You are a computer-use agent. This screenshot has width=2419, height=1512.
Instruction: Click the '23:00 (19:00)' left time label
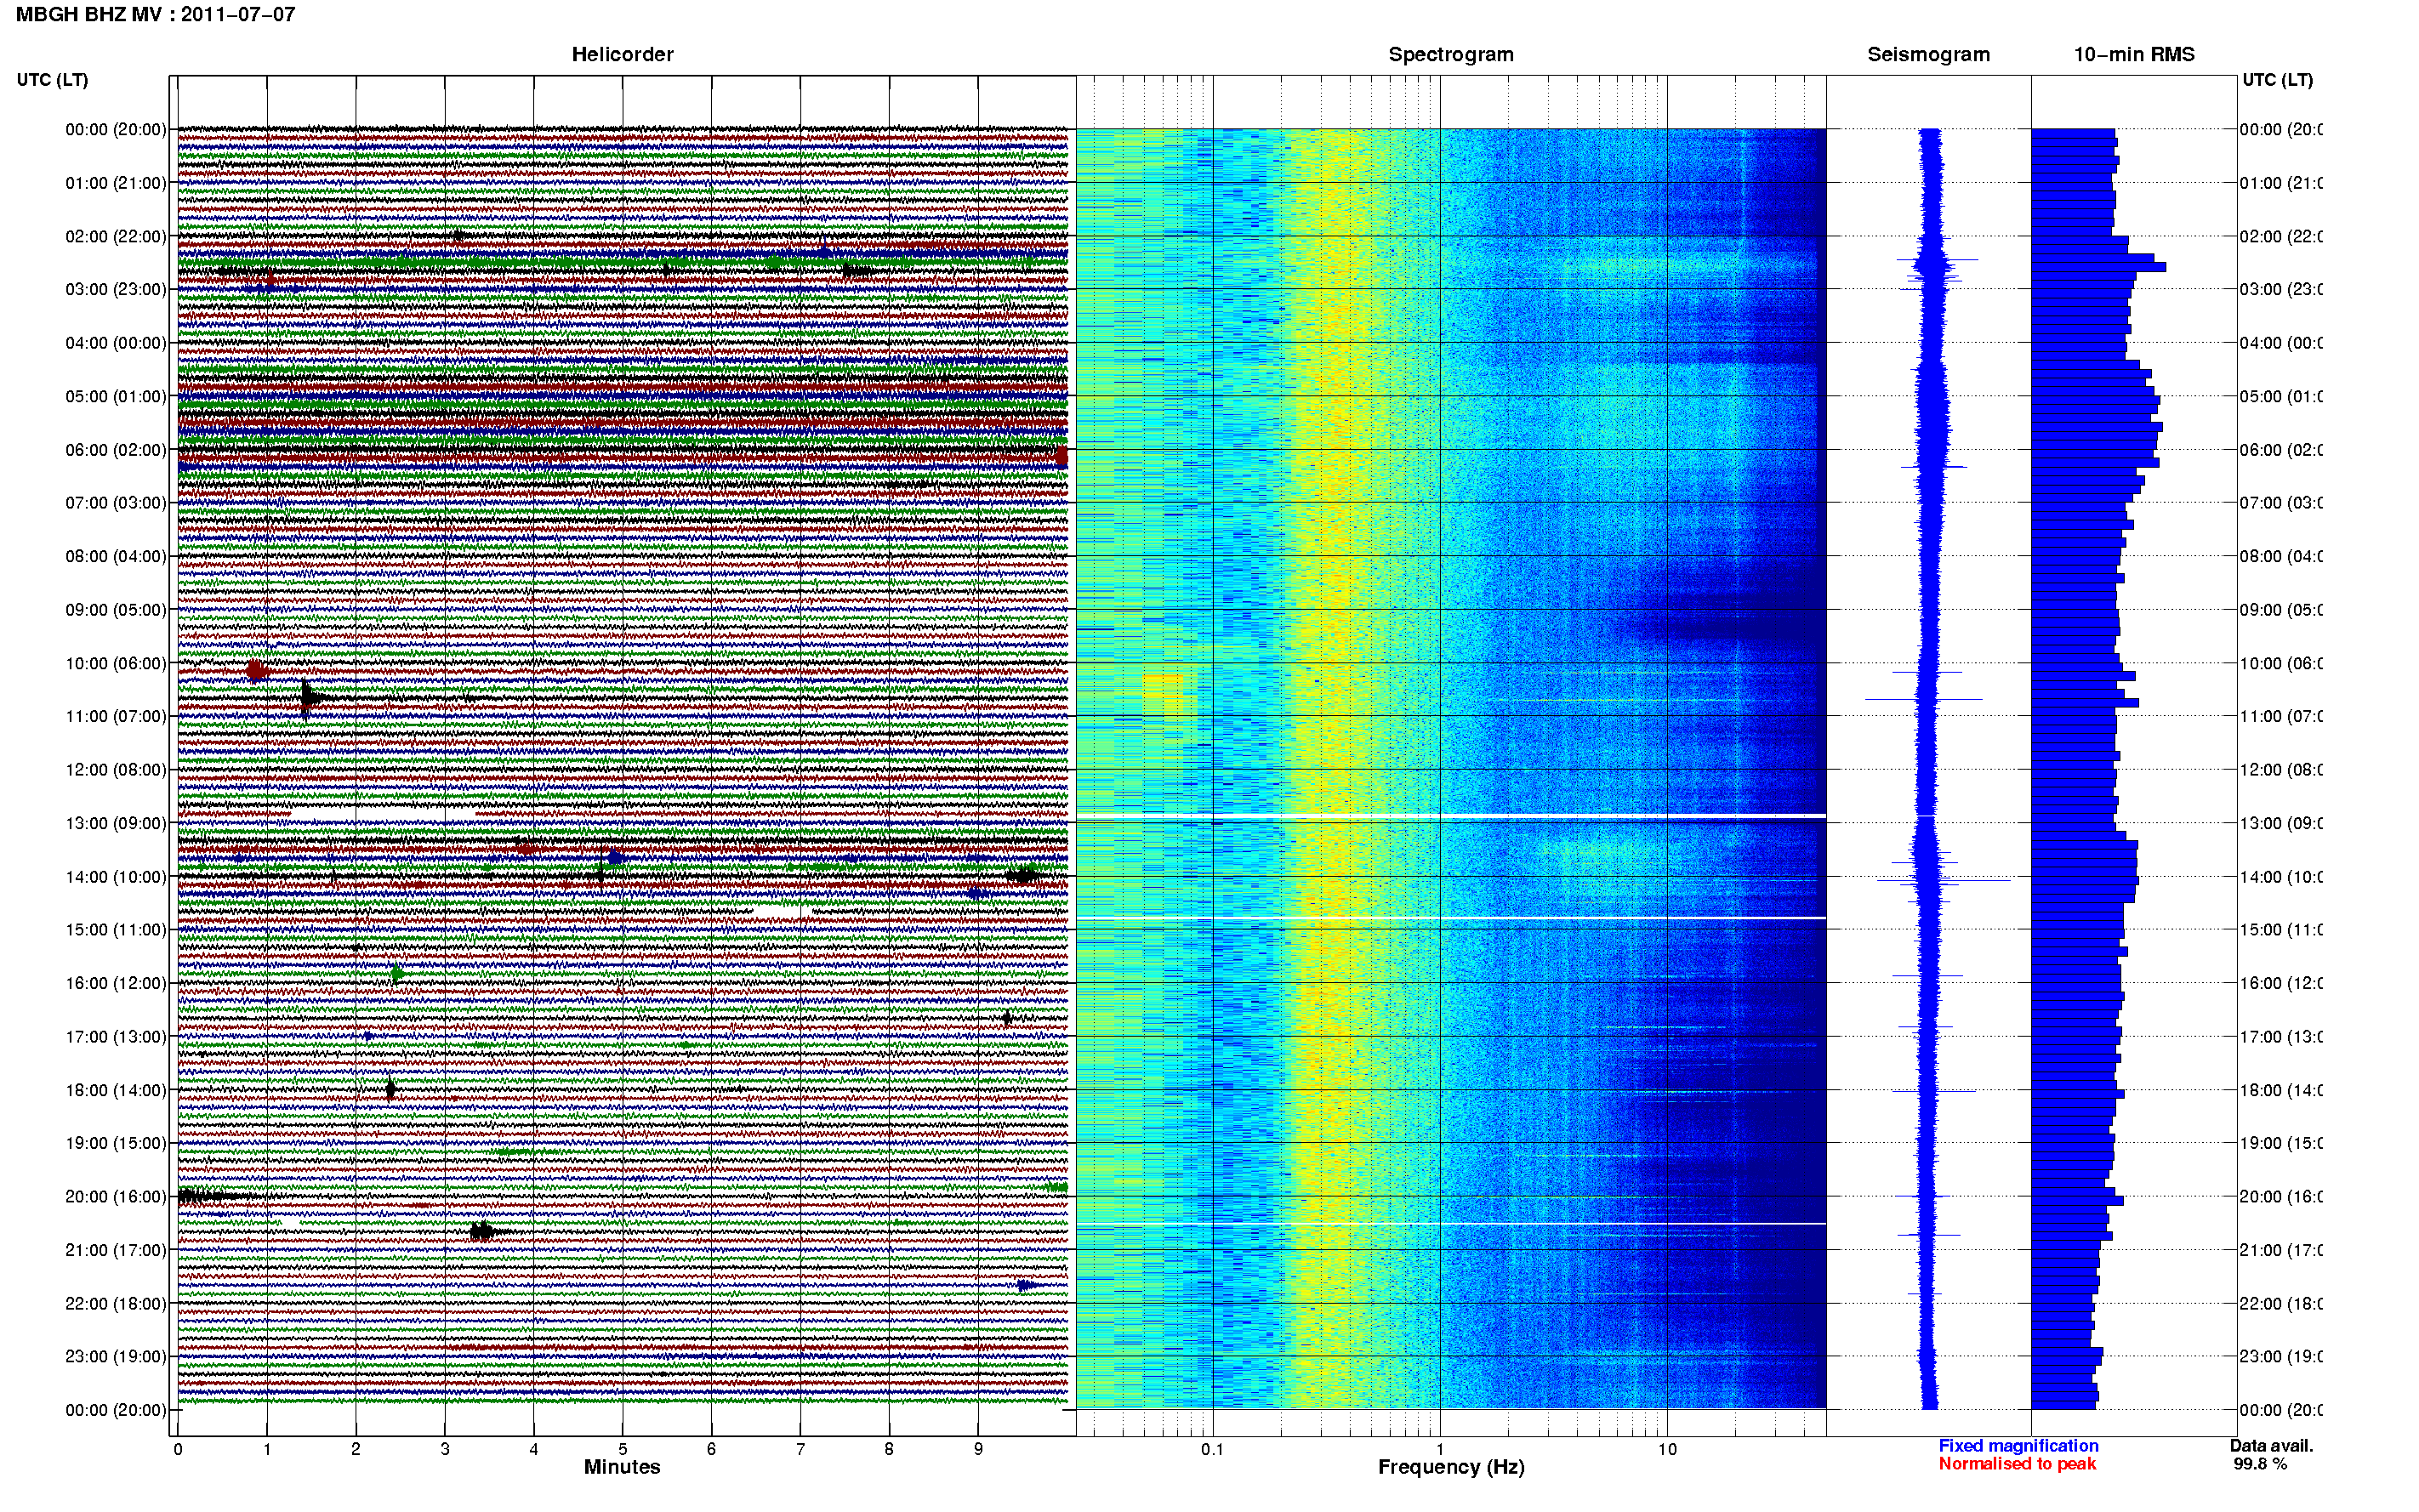point(116,1356)
